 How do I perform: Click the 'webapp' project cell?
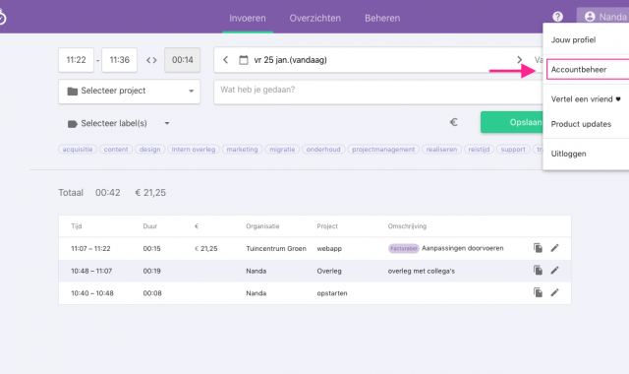coord(329,249)
